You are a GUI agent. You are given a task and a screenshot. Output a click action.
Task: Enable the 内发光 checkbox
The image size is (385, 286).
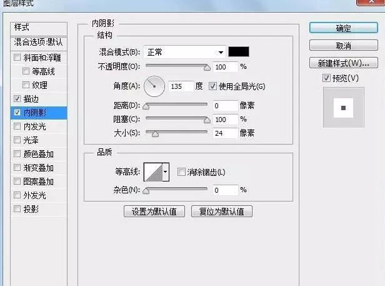(x=17, y=126)
